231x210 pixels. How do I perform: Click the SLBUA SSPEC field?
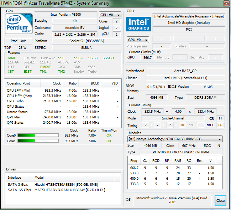(86, 48)
